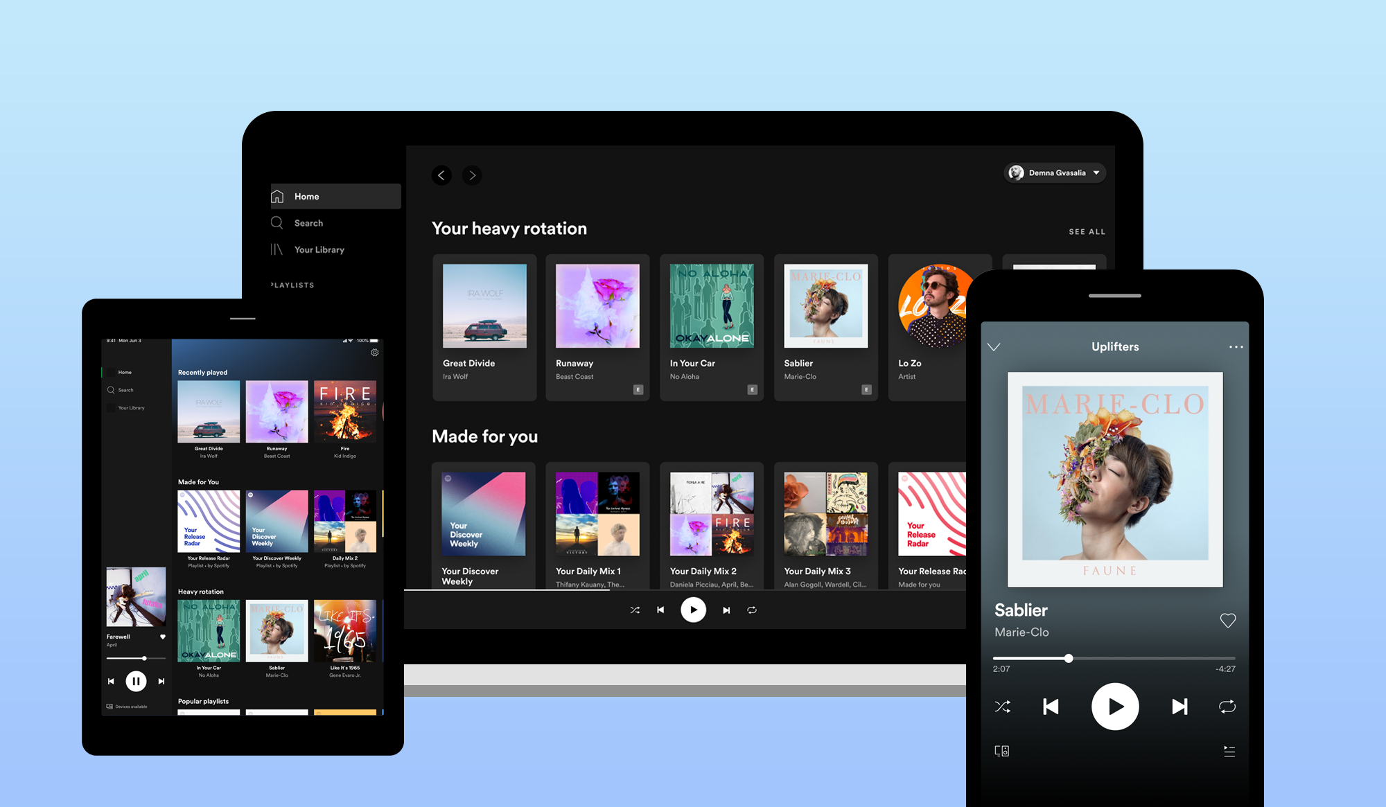This screenshot has width=1386, height=807.
Task: Click the shuffle icon in the desktop player
Action: (x=634, y=610)
